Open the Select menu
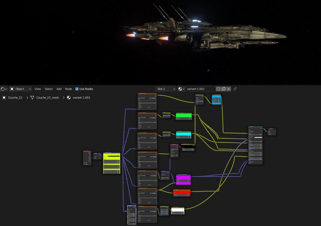The height and width of the screenshot is (226, 321). point(49,89)
